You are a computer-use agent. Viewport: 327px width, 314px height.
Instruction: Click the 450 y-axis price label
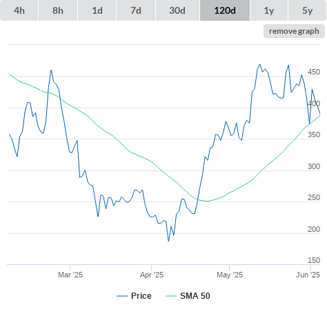click(314, 72)
